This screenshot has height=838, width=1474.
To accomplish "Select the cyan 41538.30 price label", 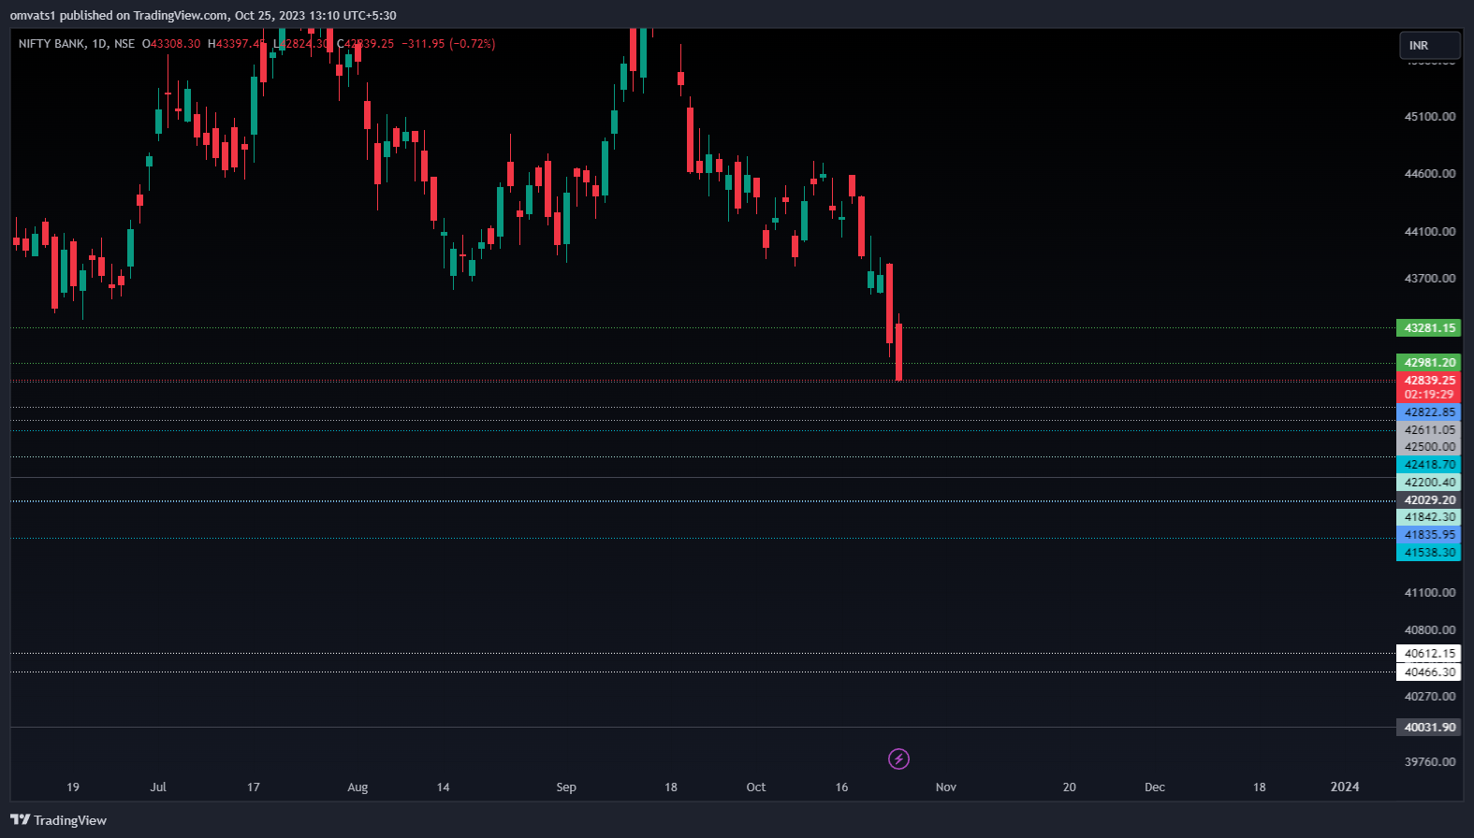I will click(1429, 553).
